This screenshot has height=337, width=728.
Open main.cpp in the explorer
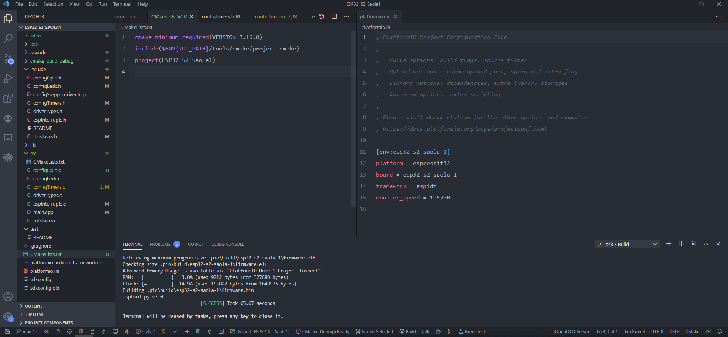click(66, 212)
